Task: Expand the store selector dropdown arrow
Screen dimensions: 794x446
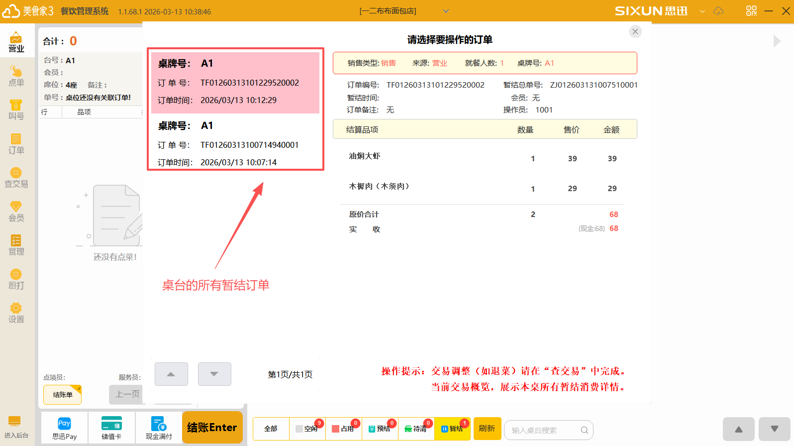Action: click(446, 11)
